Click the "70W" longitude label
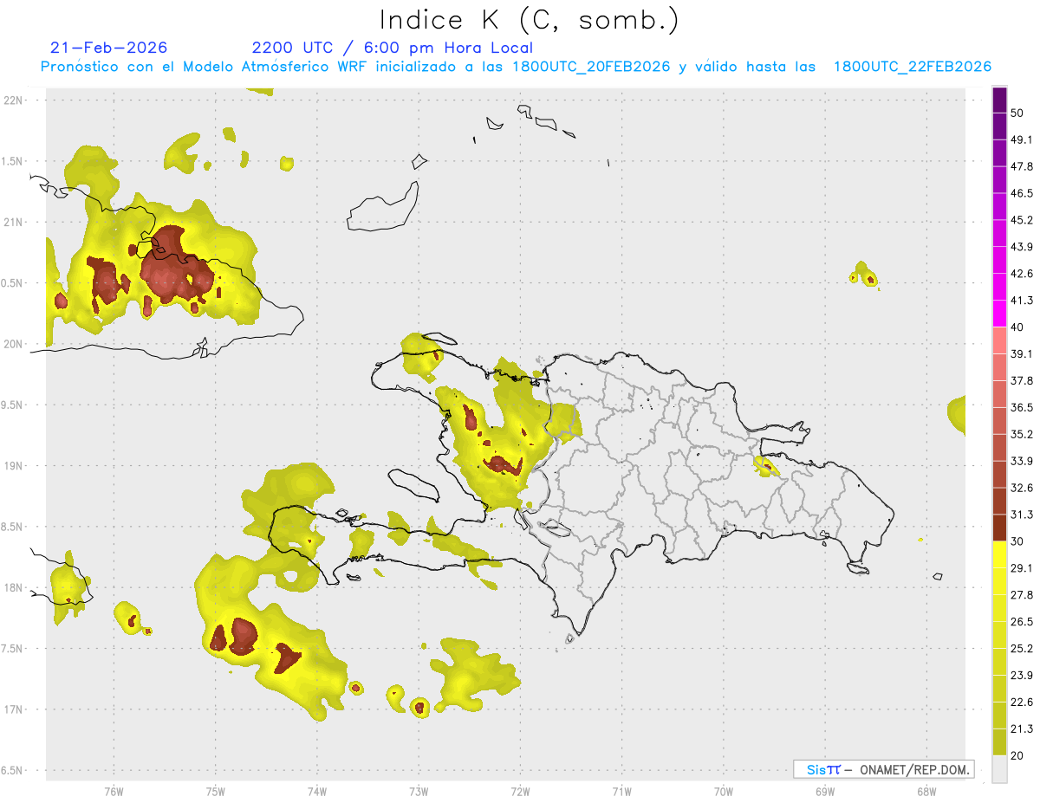This screenshot has width=1040, height=803. [x=724, y=792]
